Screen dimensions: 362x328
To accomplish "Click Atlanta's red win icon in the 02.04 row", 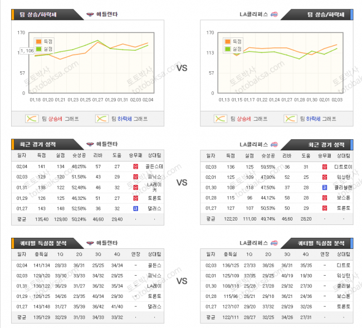I will click(135, 166).
